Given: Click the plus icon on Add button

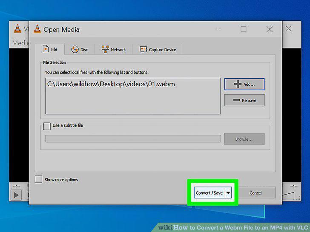Looking at the screenshot, I should [238, 84].
